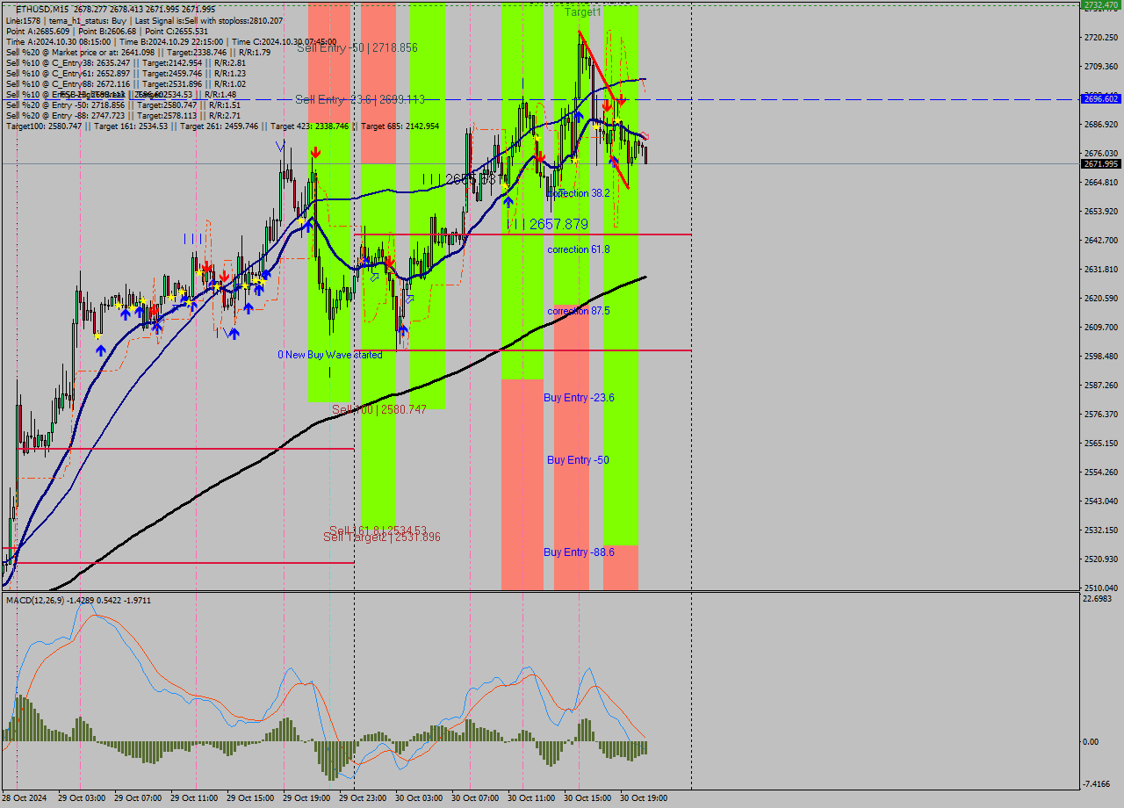Screen dimensions: 1124x808
Task: Click the 2598.480 price axis value
Action: click(1101, 356)
